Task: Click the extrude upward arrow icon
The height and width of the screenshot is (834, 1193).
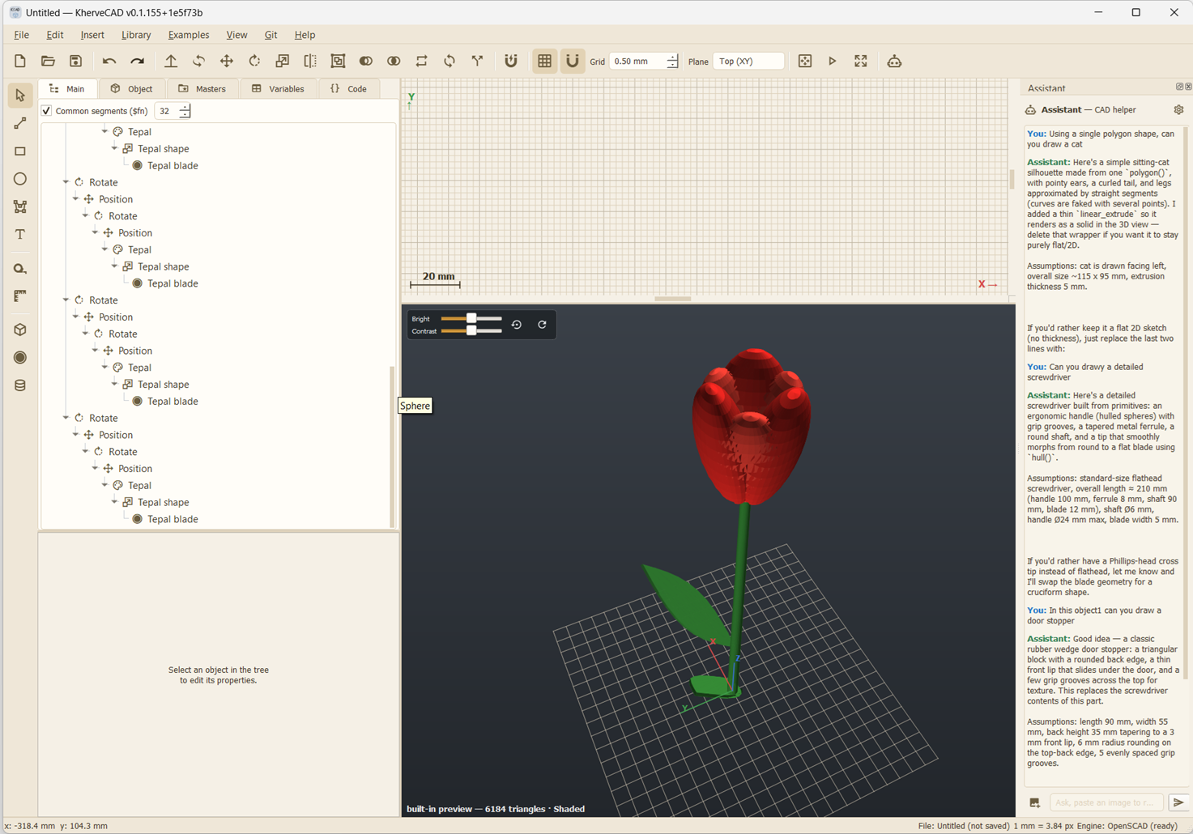Action: 171,62
